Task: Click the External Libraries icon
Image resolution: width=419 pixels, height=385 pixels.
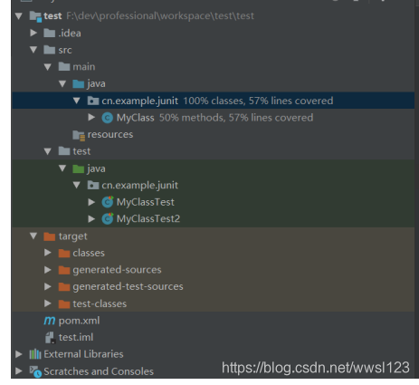Action: (x=35, y=354)
